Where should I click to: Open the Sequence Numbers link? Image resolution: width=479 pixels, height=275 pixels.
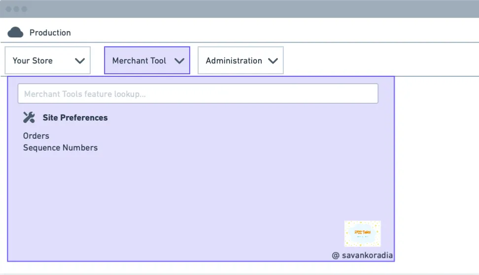coord(61,148)
